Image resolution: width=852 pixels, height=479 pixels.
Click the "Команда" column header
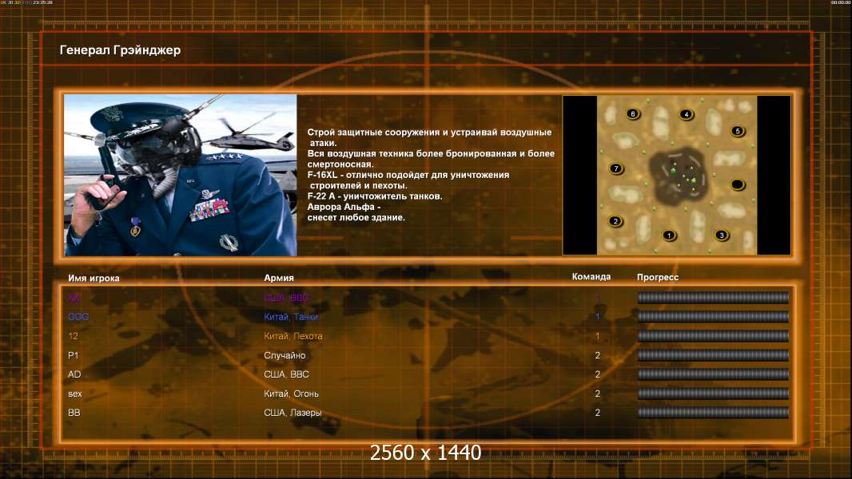click(591, 277)
